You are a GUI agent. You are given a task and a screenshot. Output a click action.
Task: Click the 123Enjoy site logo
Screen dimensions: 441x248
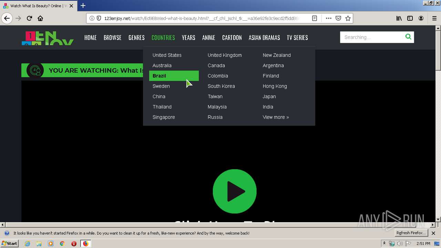pos(48,38)
